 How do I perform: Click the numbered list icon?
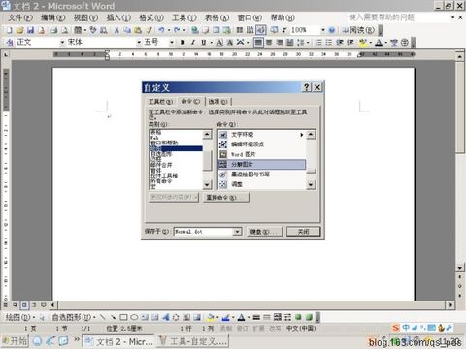point(318,43)
